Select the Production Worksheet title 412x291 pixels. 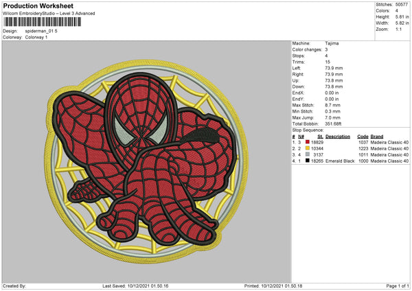tap(38, 6)
